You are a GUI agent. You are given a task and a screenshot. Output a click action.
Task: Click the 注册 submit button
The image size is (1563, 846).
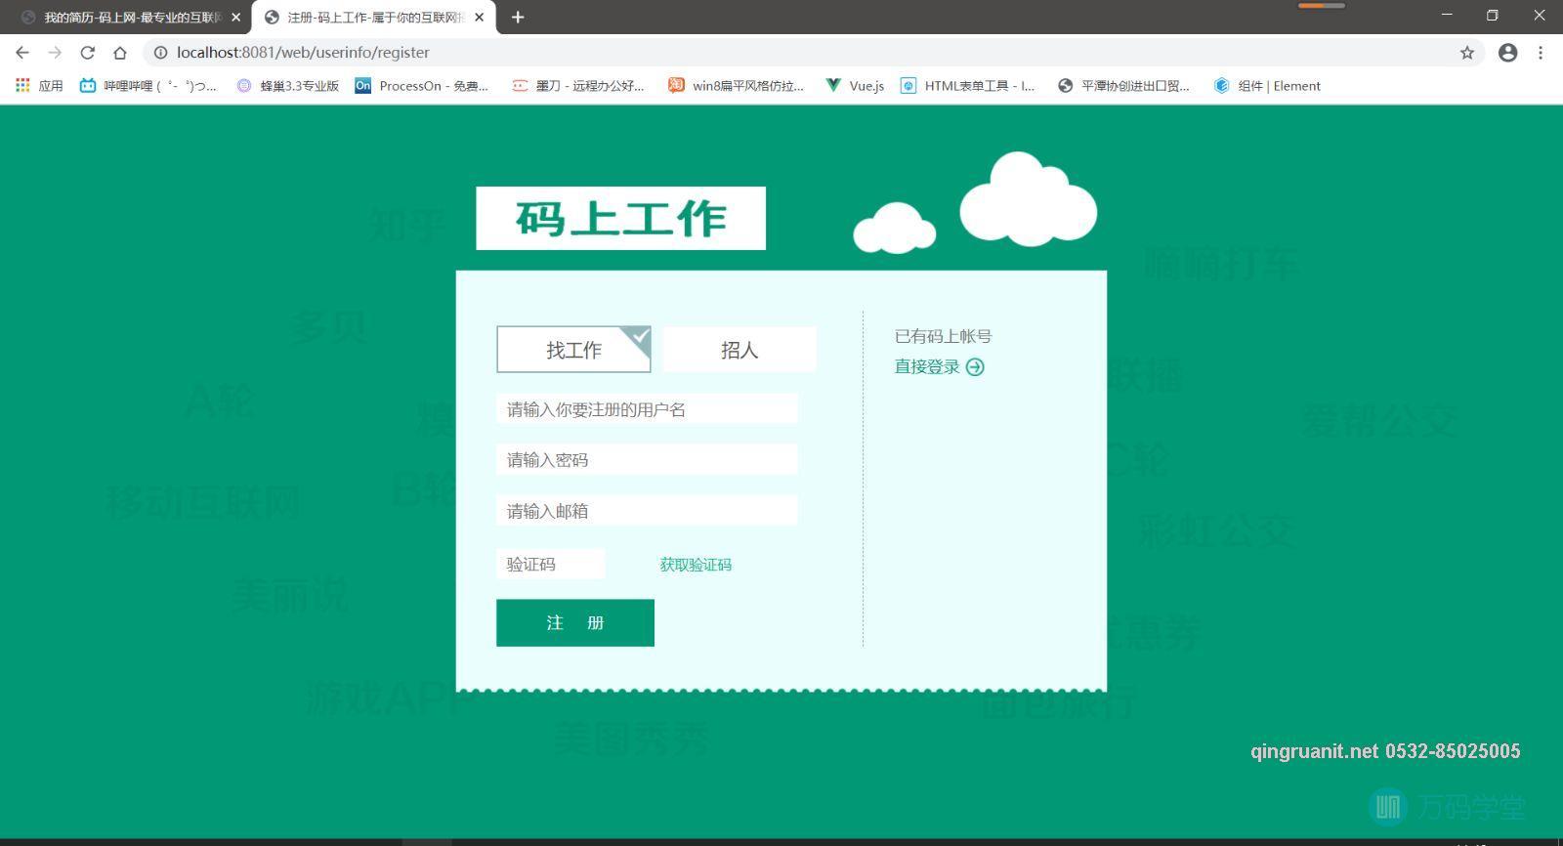[x=574, y=623]
